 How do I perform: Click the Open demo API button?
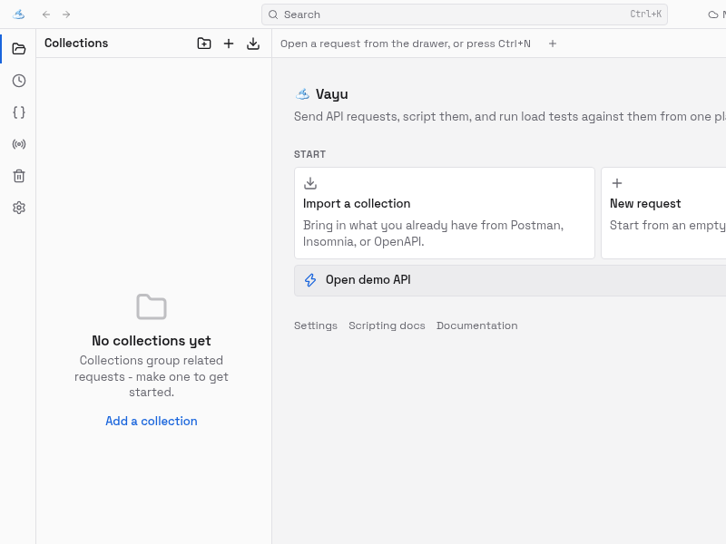[510, 280]
